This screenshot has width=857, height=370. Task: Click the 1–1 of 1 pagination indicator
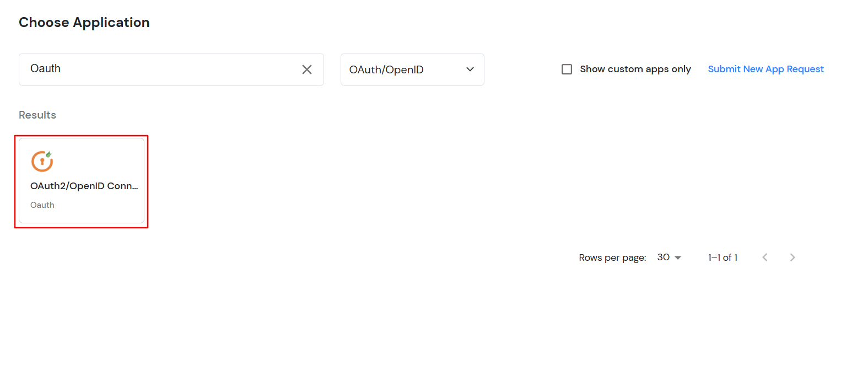tap(723, 257)
